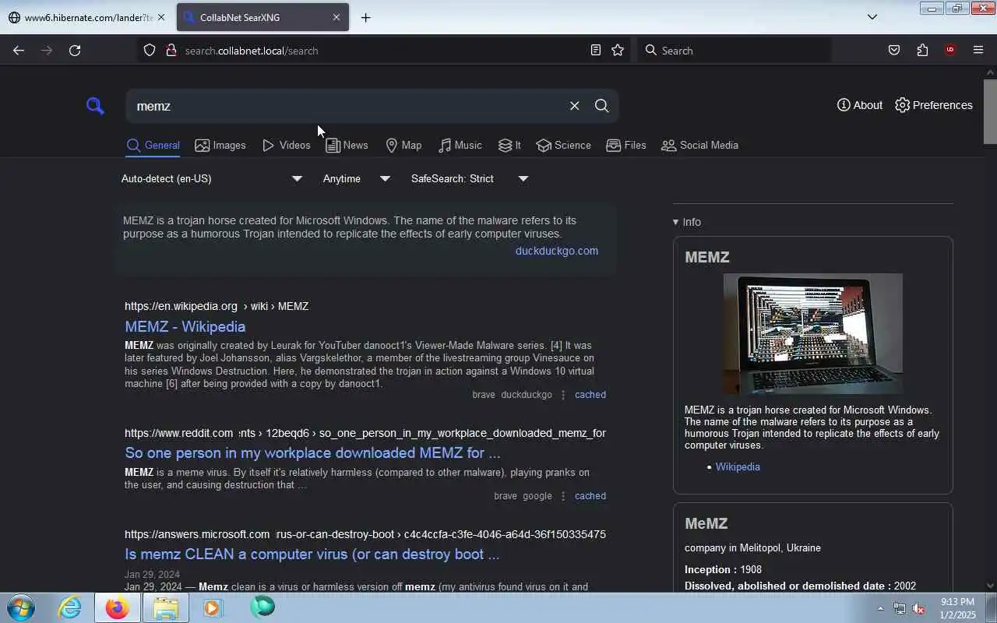Open cached version of Reddit result

tap(590, 496)
